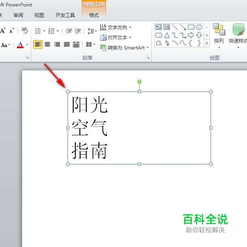Clear all formatting with the eraser icon

coord(25,30)
